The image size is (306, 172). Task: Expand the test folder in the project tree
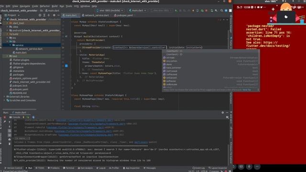8,56
